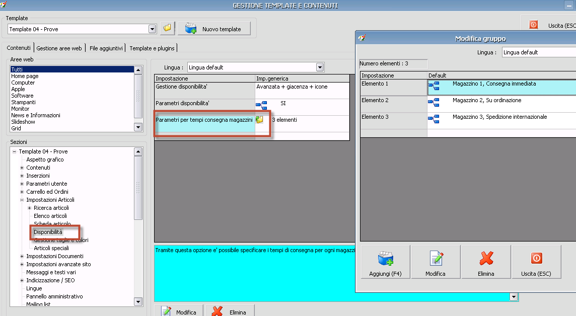Image resolution: width=576 pixels, height=316 pixels.
Task: Click Uscita (ESC) in Modifica gruppo dialog
Action: pyautogui.click(x=536, y=262)
